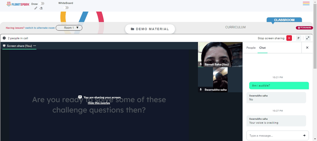The width and height of the screenshot is (317, 141).
Task: Switch to the Classroom tab
Action: click(284, 20)
